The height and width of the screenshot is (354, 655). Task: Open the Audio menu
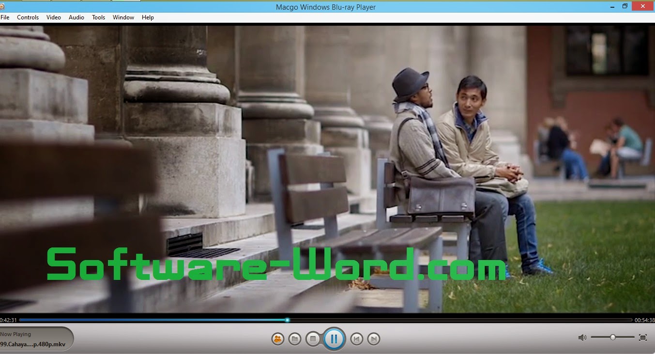click(76, 17)
